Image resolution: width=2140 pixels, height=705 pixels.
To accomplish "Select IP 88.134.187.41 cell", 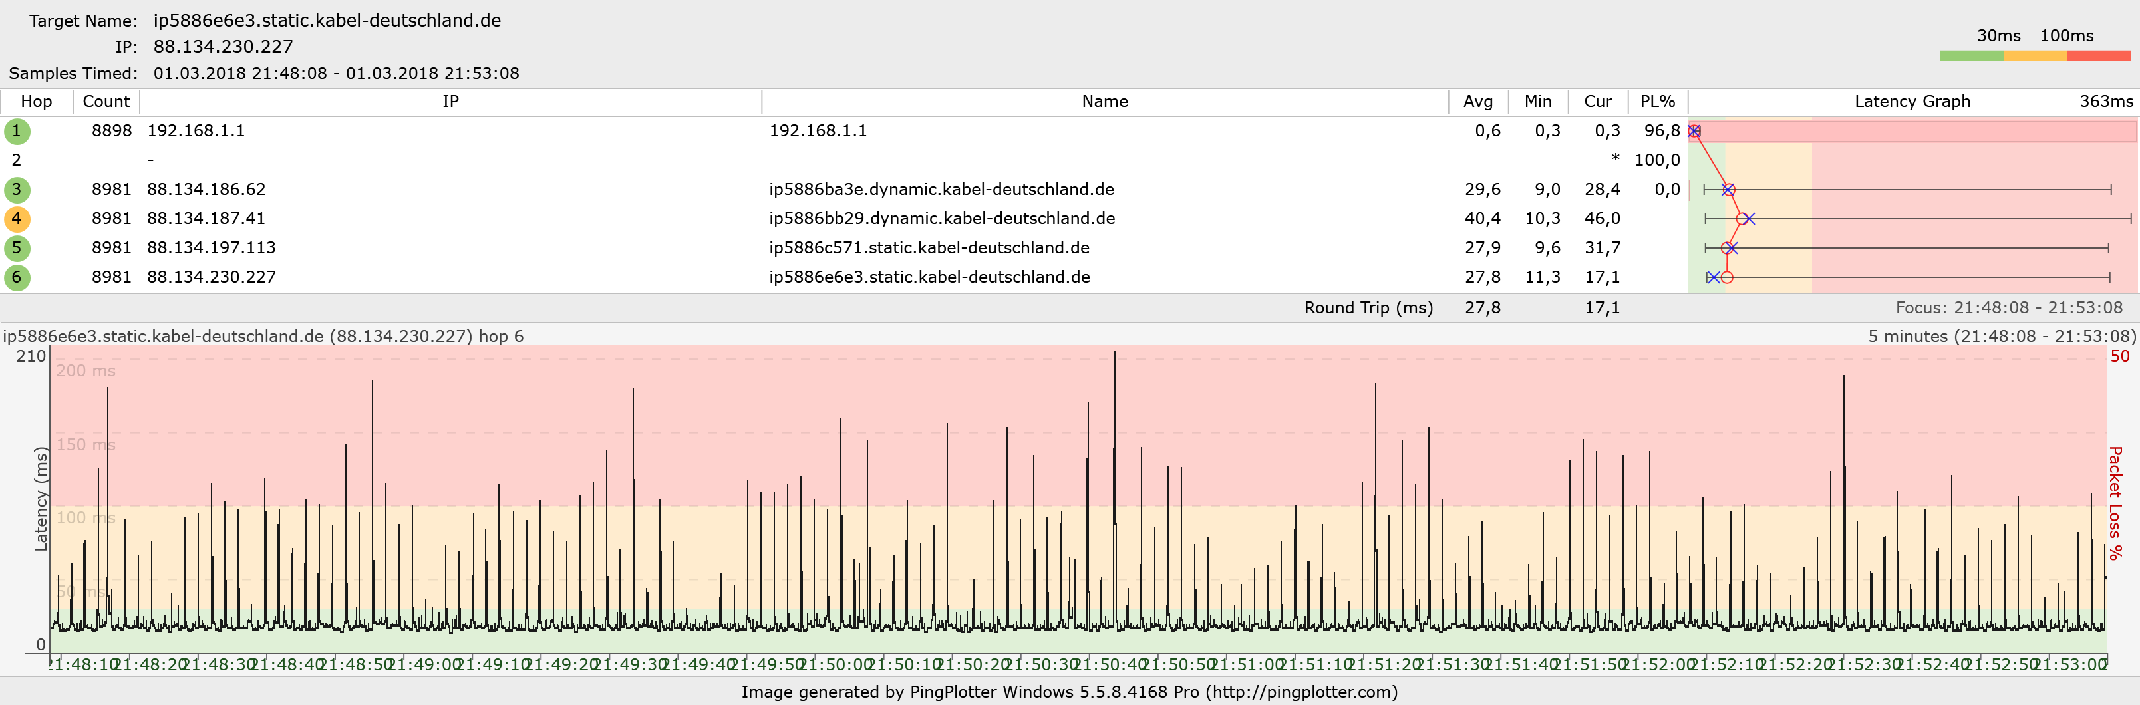I will [x=206, y=218].
